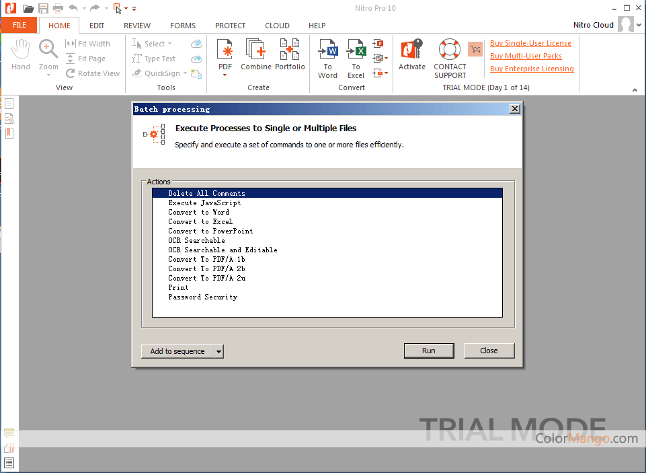Viewport: 646px width, 473px height.
Task: Click the Add to sequence button
Action: pos(177,351)
